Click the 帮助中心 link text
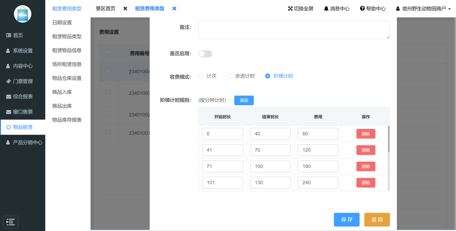This screenshot has height=231, width=456. pyautogui.click(x=376, y=9)
